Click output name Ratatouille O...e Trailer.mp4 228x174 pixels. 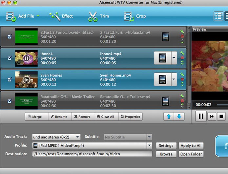pyautogui.click(x=125, y=97)
